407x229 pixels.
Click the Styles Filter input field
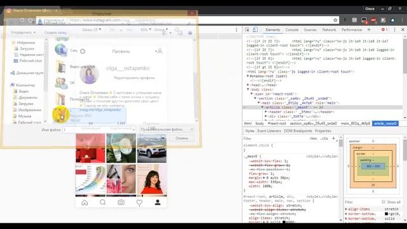[275, 139]
